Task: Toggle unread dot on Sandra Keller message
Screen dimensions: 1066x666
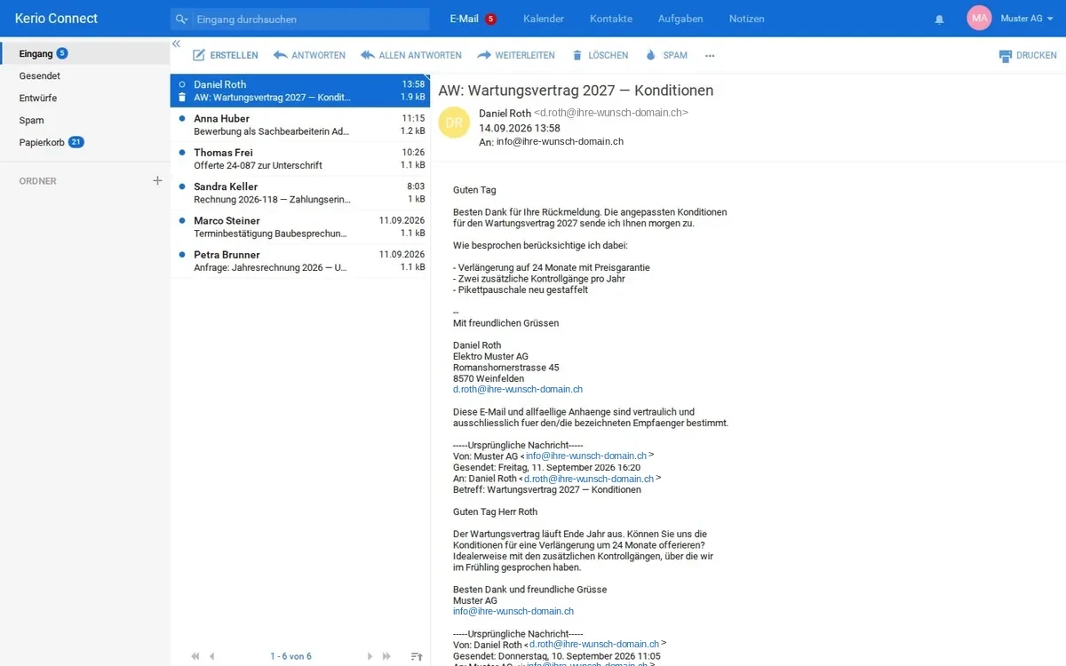Action: tap(182, 186)
